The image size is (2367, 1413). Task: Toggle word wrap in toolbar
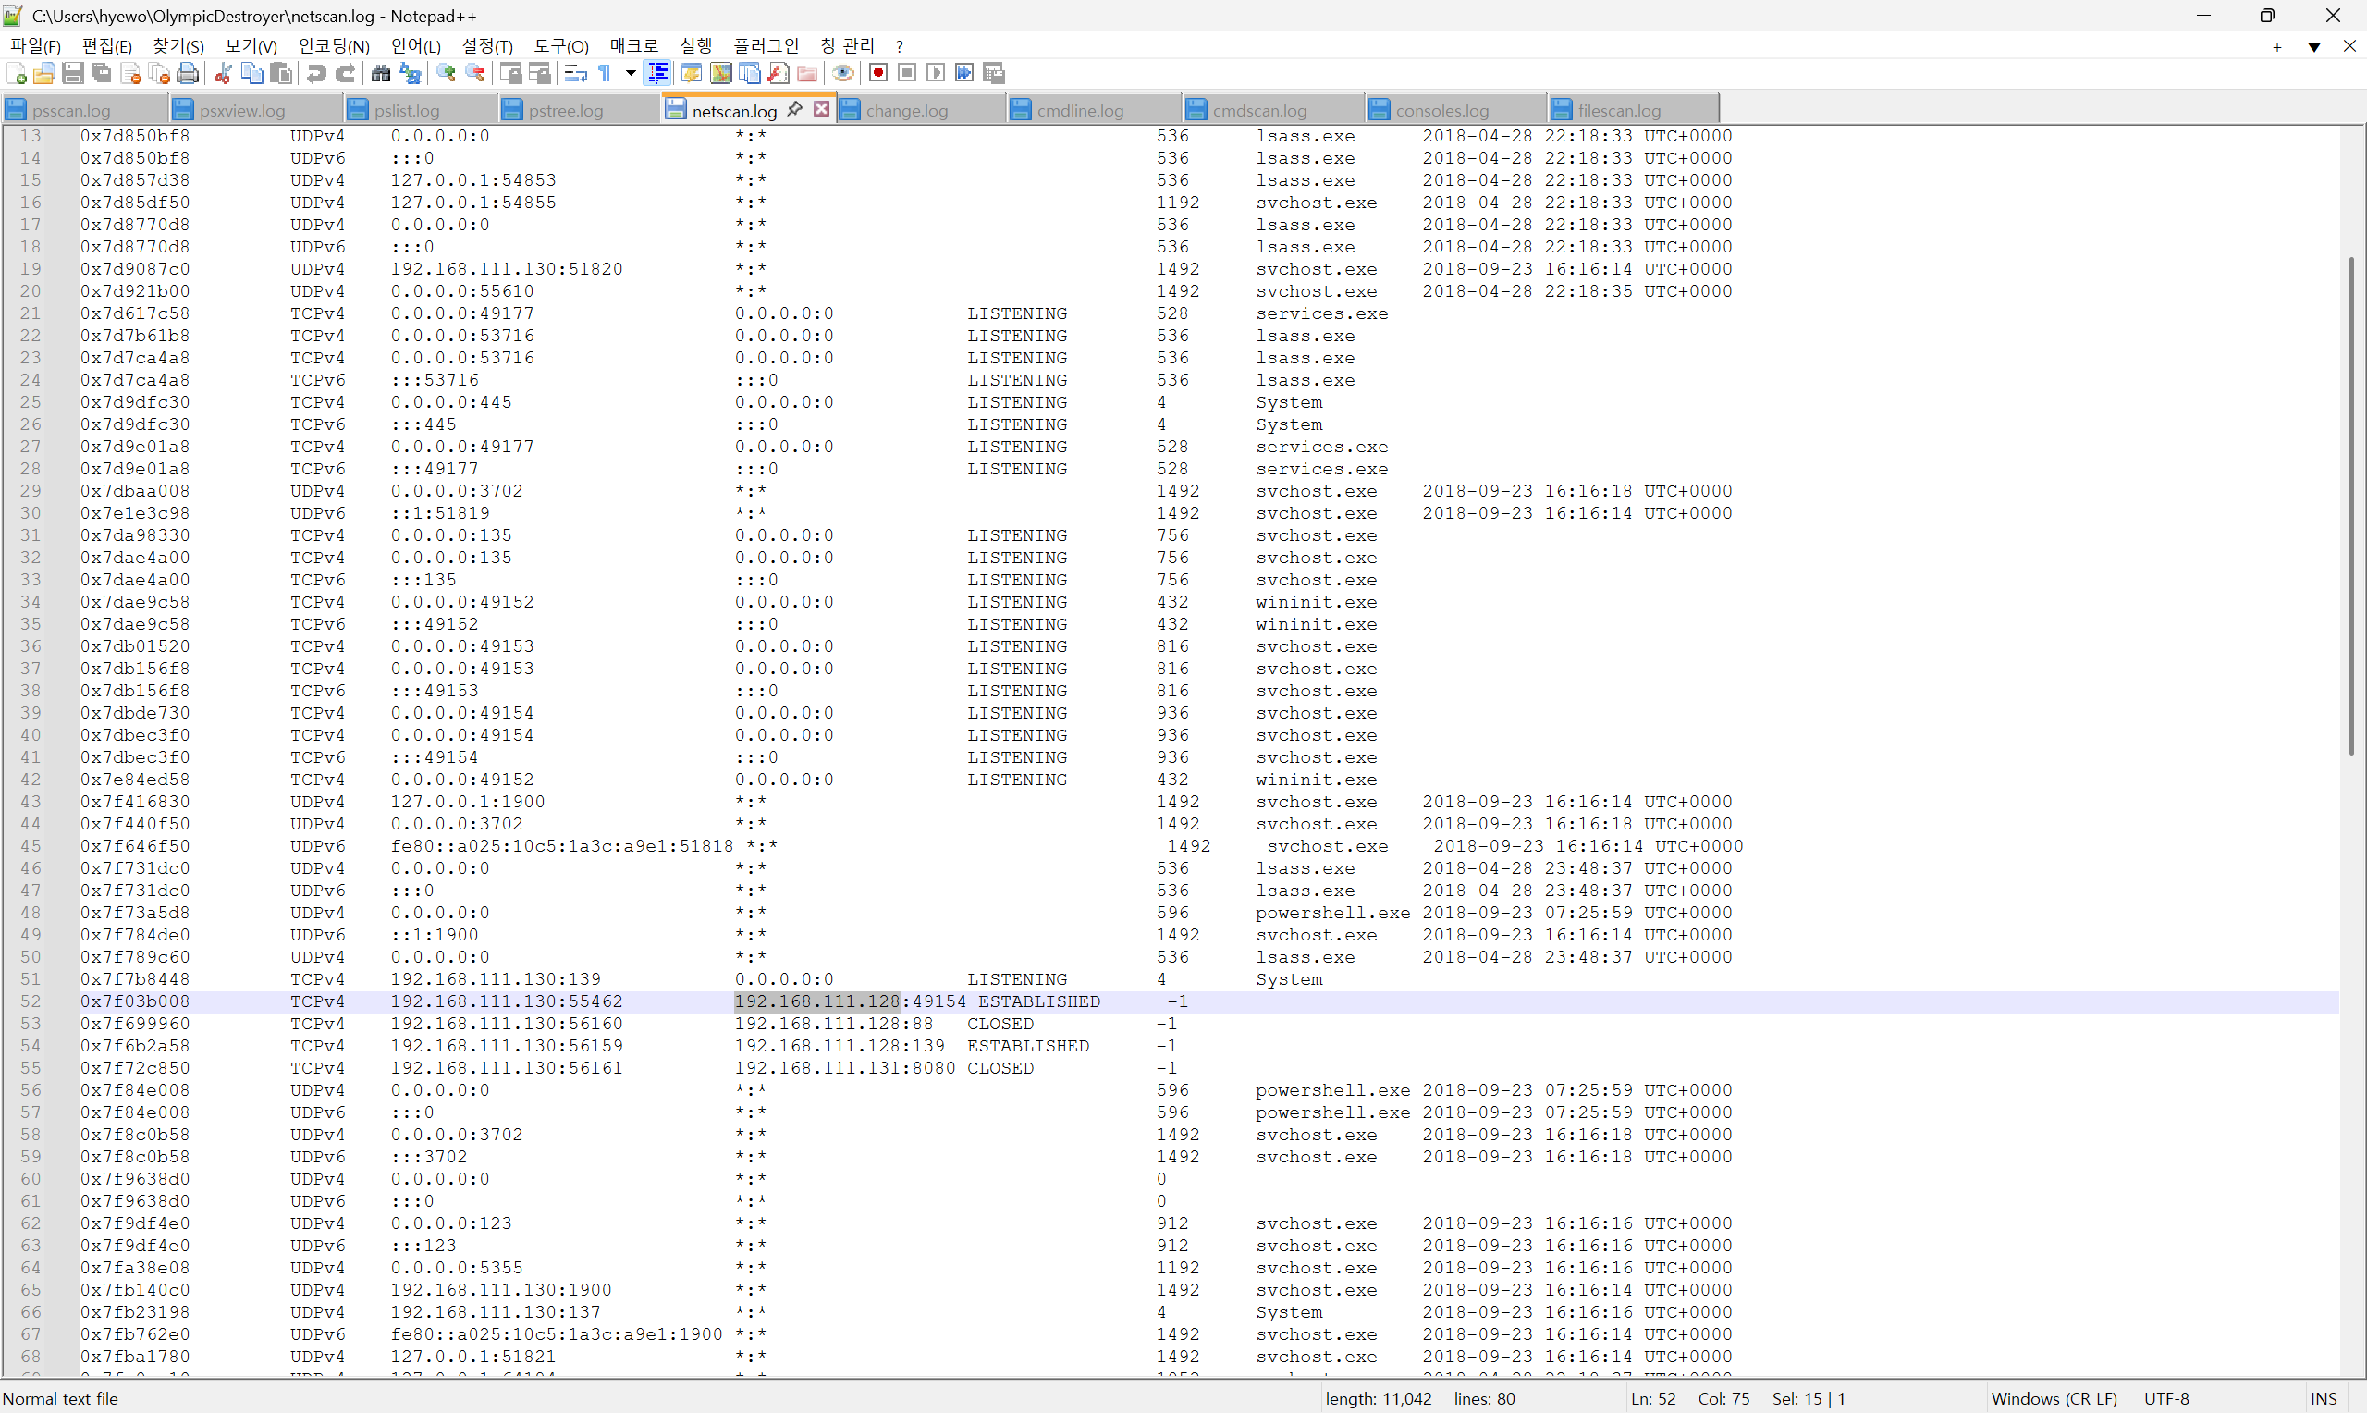[575, 73]
